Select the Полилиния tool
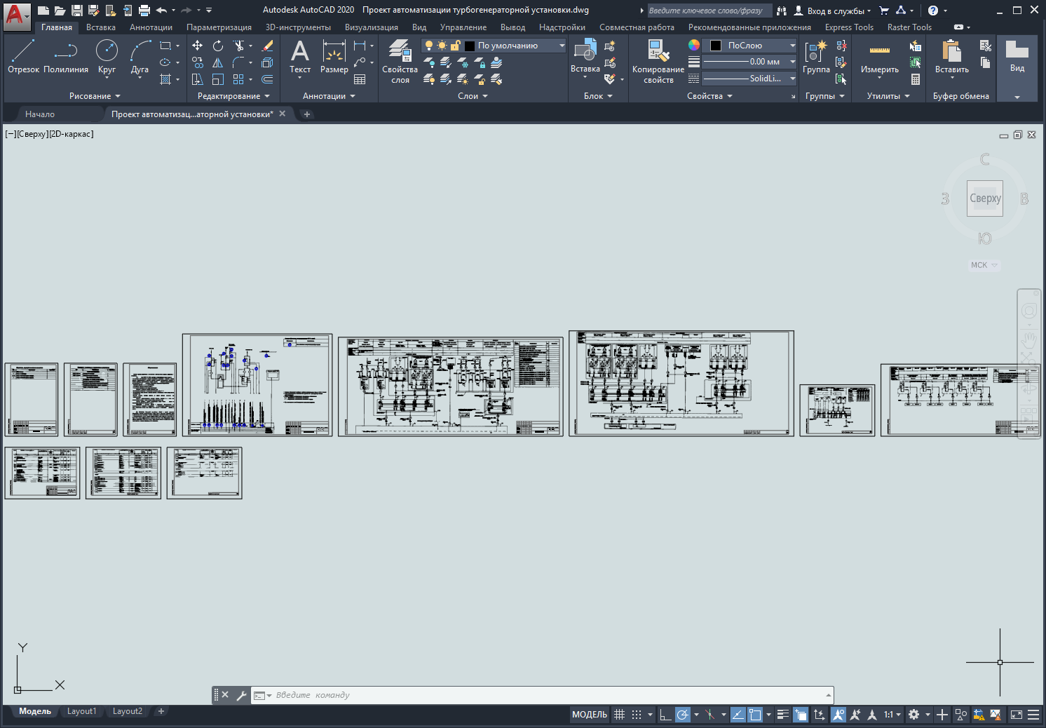Image resolution: width=1046 pixels, height=728 pixels. tap(66, 56)
